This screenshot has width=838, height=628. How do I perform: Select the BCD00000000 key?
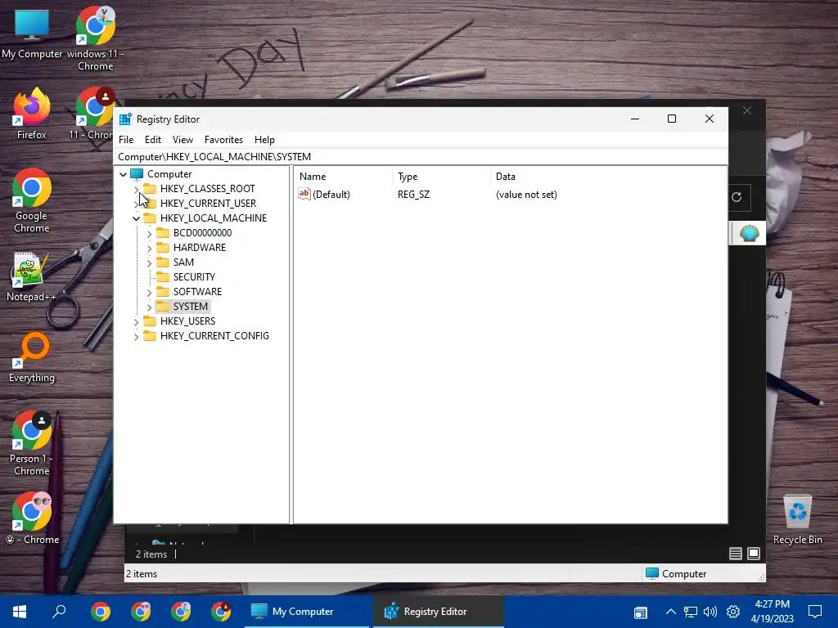pyautogui.click(x=202, y=233)
